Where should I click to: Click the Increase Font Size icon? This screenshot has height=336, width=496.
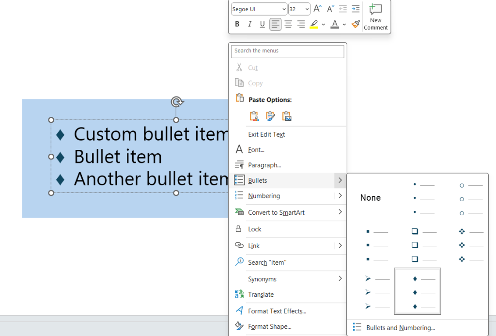[x=317, y=9]
